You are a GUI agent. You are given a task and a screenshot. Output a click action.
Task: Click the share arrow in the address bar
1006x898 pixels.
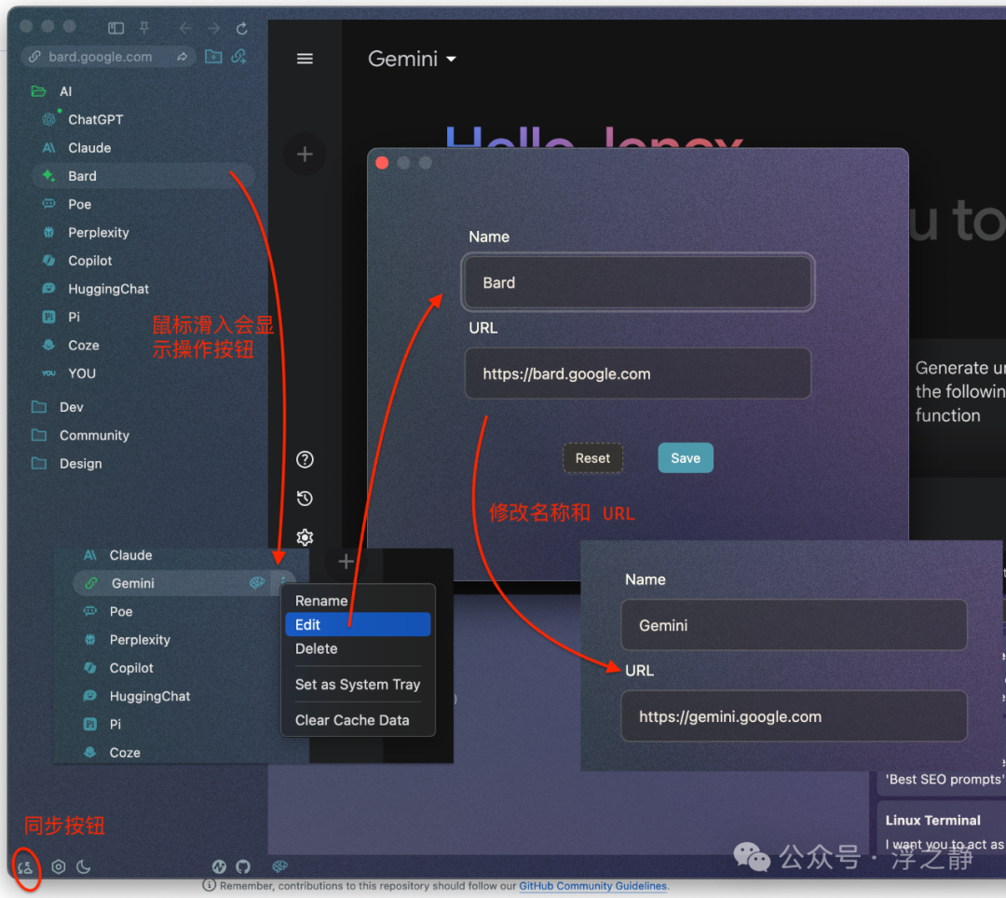point(183,57)
